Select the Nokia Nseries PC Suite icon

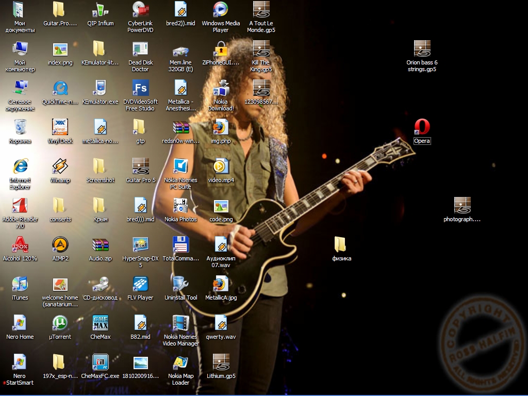pos(180,167)
